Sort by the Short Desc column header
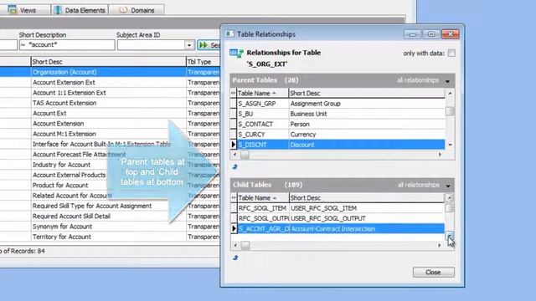Viewport: 536px width, 301px height. (108, 62)
